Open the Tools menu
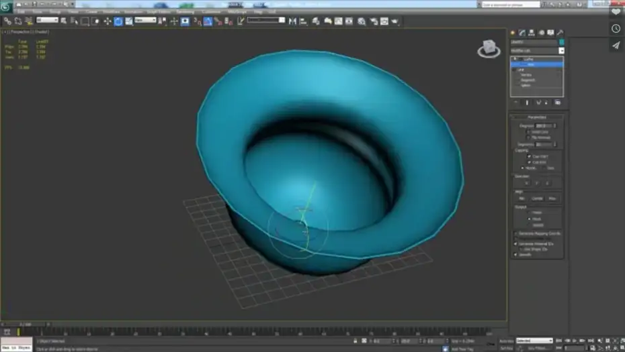The width and height of the screenshot is (625, 352). pyautogui.click(x=37, y=12)
